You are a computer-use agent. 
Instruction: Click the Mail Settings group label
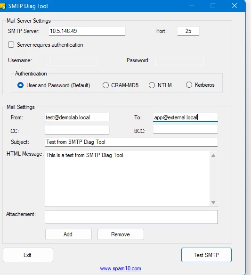point(21,107)
